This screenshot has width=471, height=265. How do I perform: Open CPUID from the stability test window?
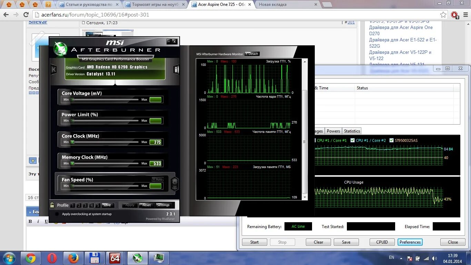[382, 242]
